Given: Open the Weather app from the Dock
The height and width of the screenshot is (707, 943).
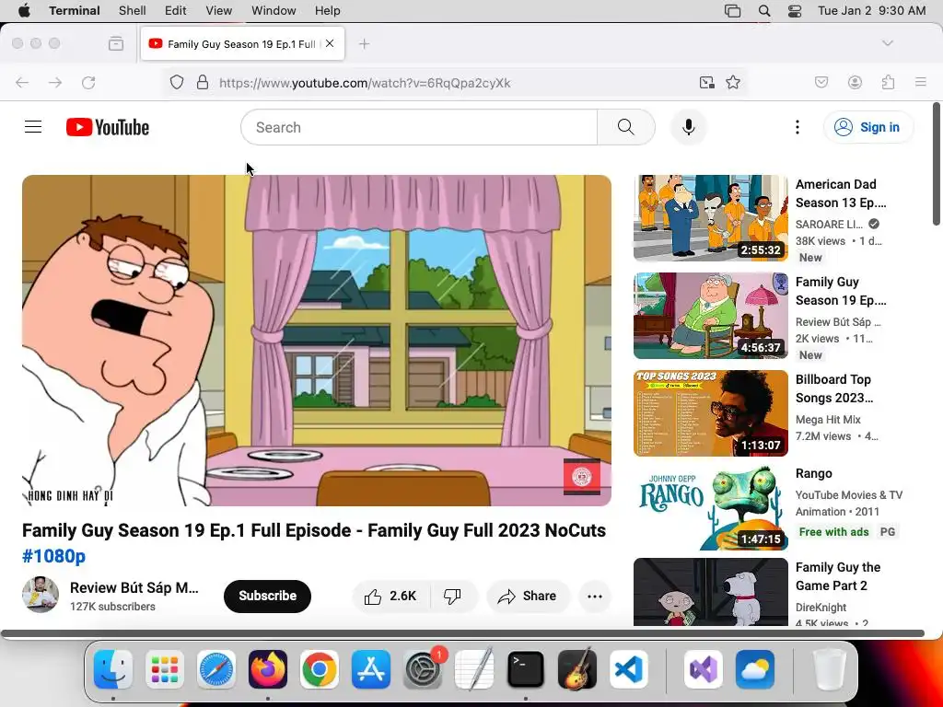Looking at the screenshot, I should [x=755, y=669].
